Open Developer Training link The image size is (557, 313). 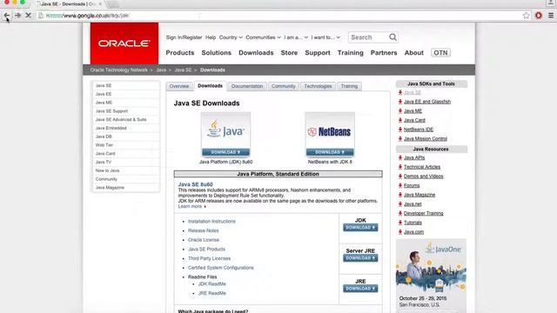coord(424,213)
